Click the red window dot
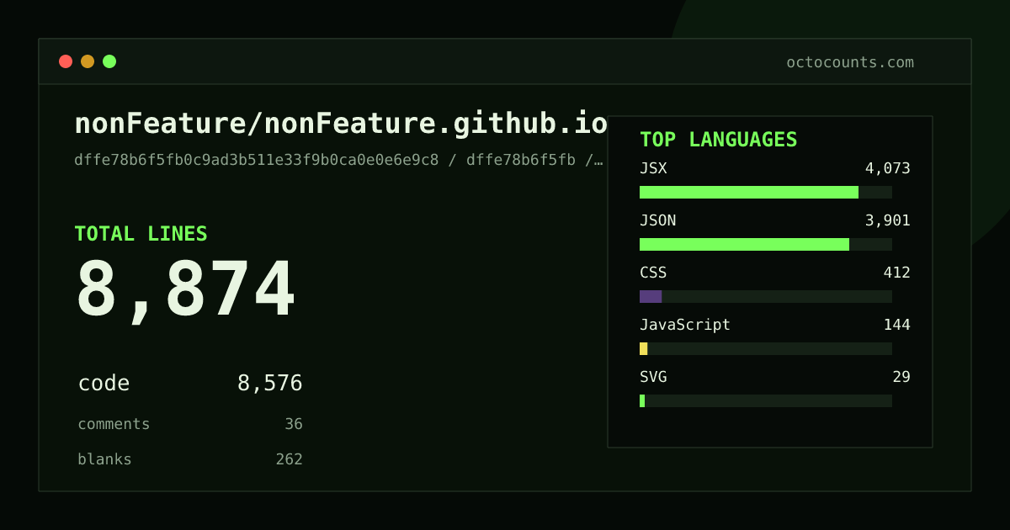The width and height of the screenshot is (1010, 530). click(x=66, y=61)
